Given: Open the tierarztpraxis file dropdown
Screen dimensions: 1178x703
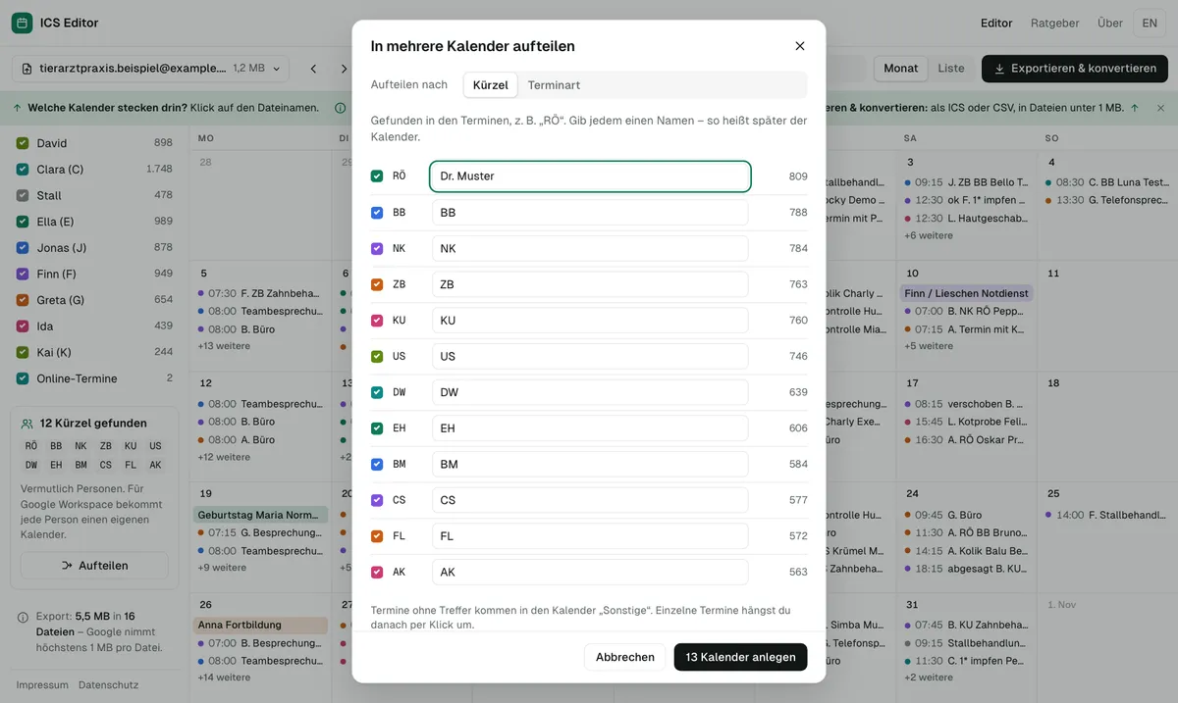Looking at the screenshot, I should tap(151, 69).
